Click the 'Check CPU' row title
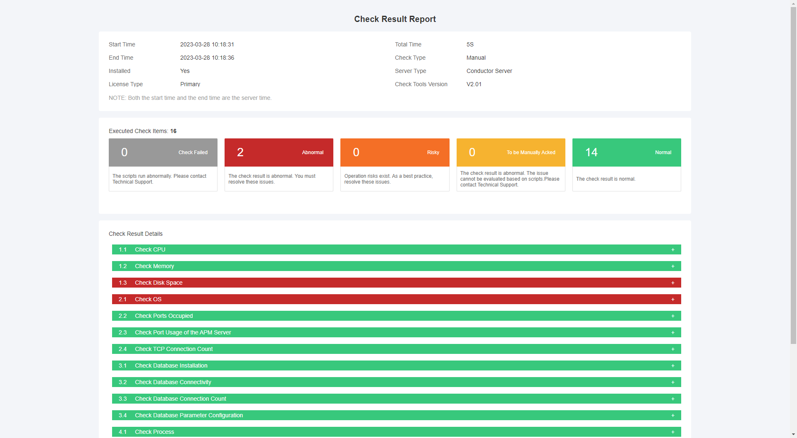The width and height of the screenshot is (797, 438). pyautogui.click(x=150, y=249)
